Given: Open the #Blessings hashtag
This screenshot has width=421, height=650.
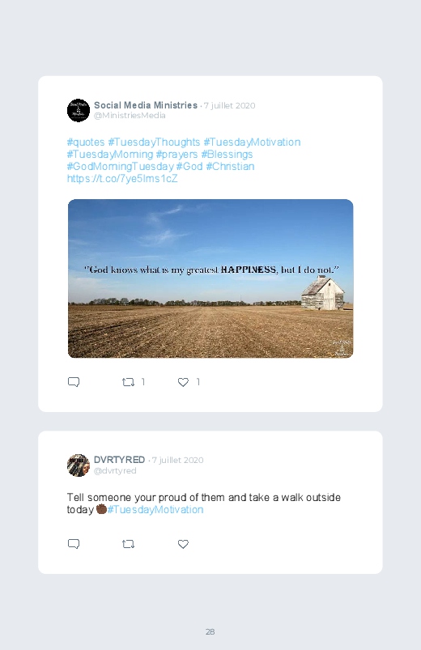Looking at the screenshot, I should point(227,155).
